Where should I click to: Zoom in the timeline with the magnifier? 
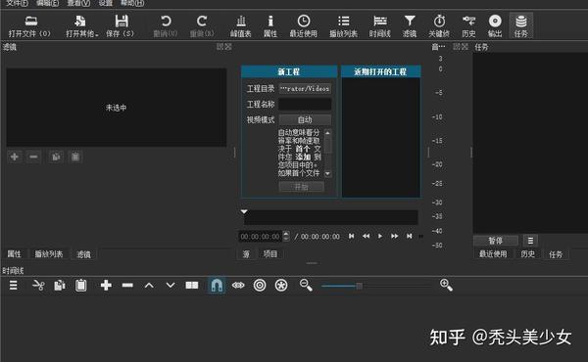pos(446,286)
